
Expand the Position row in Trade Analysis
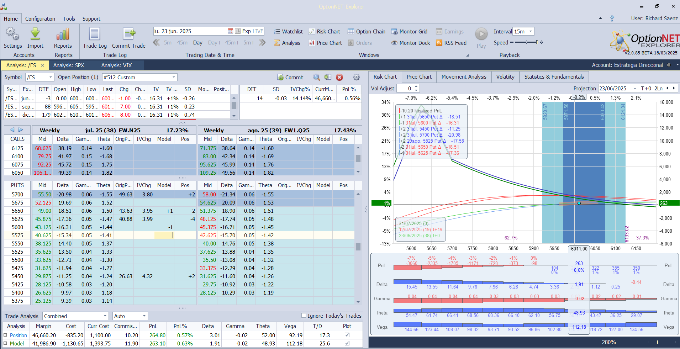[x=5, y=335]
